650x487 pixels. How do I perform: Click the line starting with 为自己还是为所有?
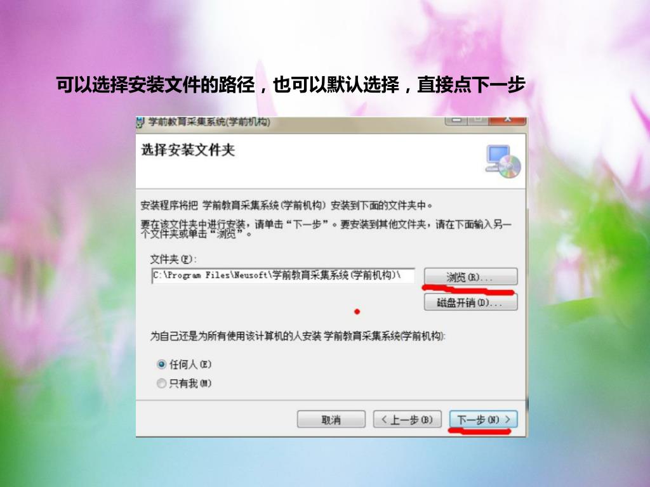pos(298,336)
